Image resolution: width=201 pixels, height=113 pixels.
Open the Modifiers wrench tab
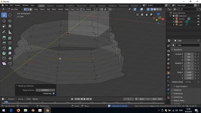tap(168, 77)
